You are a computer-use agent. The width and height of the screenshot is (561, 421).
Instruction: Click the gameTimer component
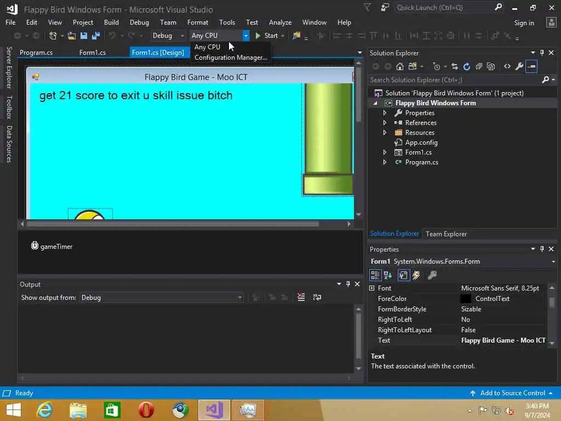click(52, 246)
